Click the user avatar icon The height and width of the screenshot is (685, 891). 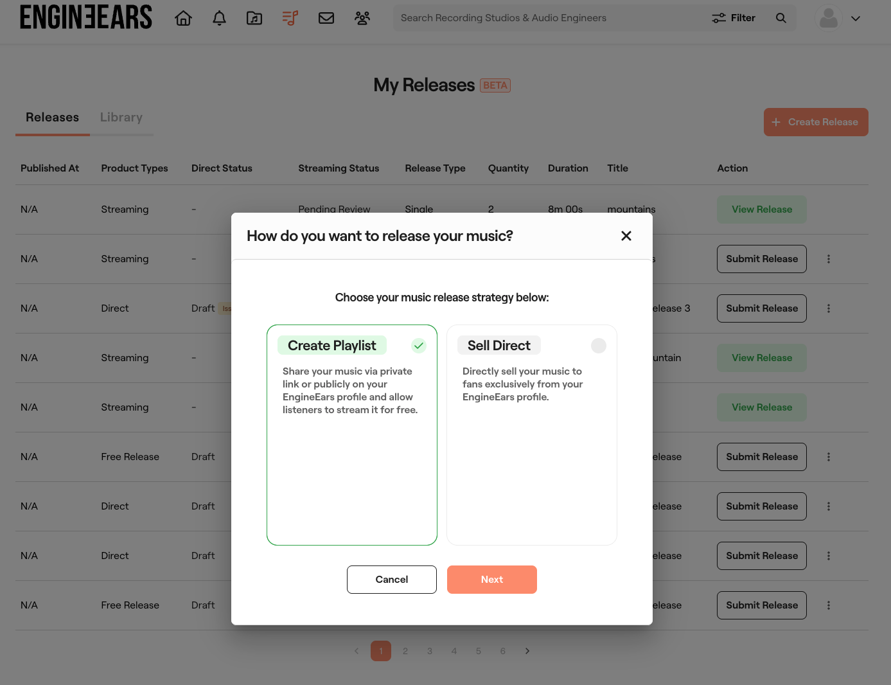(x=829, y=18)
